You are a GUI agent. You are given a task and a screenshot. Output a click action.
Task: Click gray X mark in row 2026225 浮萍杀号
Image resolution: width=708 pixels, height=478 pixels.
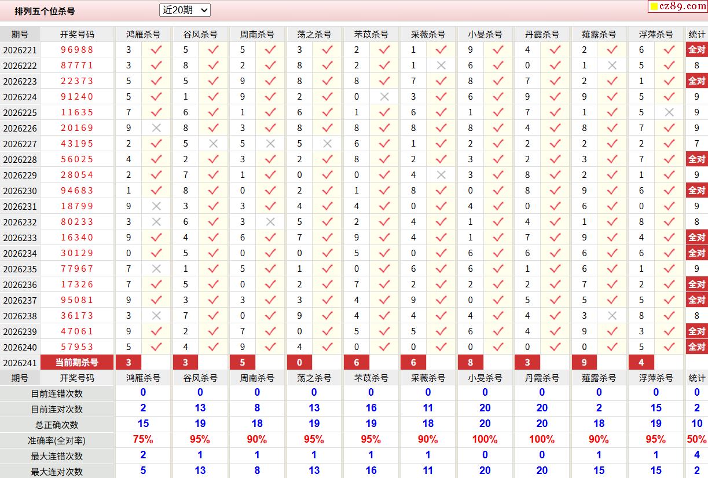click(669, 112)
